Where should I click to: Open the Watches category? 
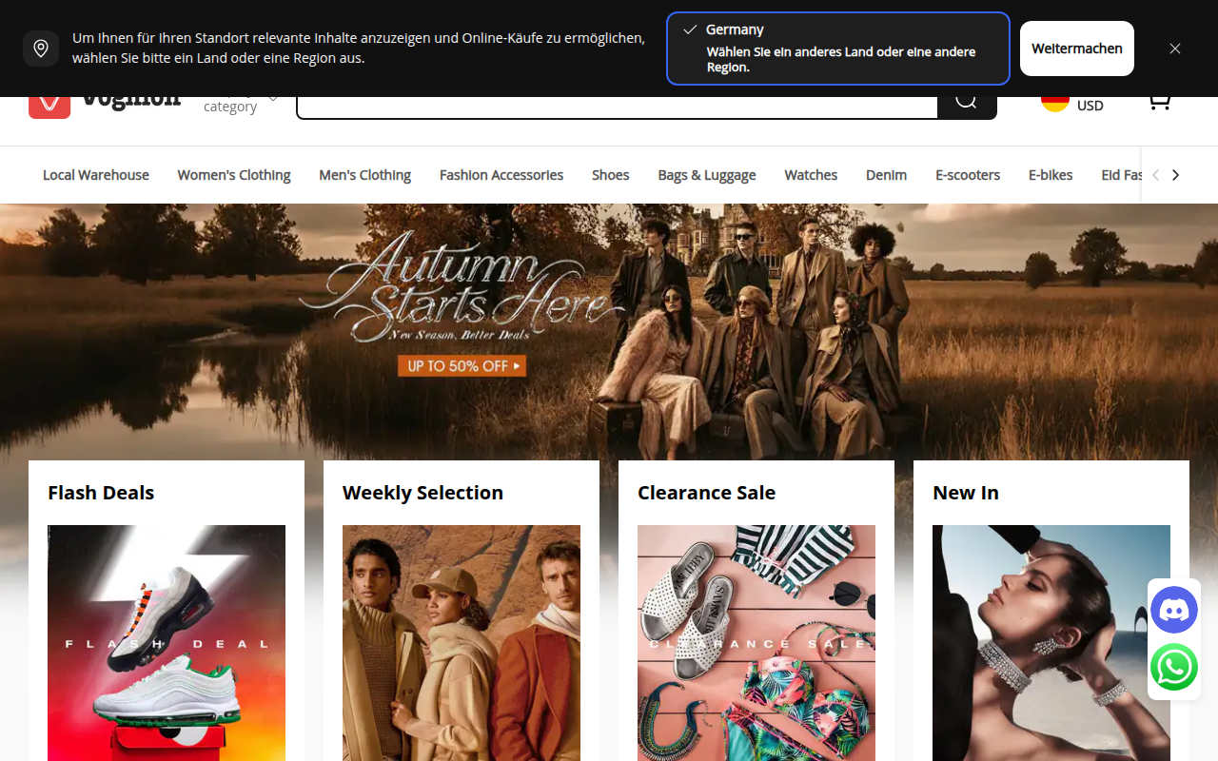[811, 175]
